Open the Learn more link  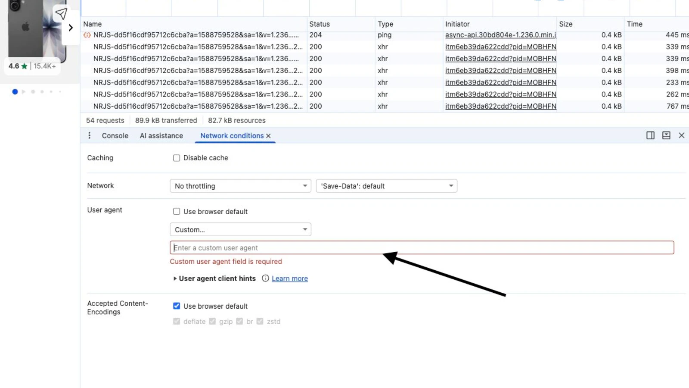pos(290,278)
